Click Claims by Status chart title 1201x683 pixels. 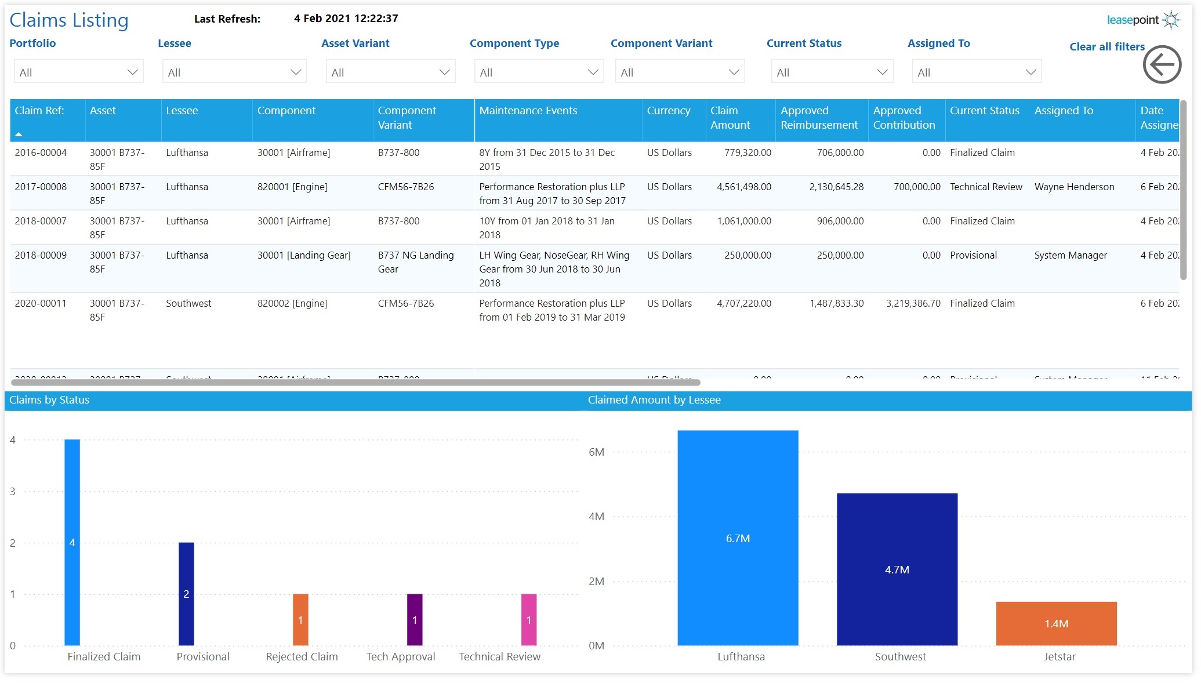point(49,399)
